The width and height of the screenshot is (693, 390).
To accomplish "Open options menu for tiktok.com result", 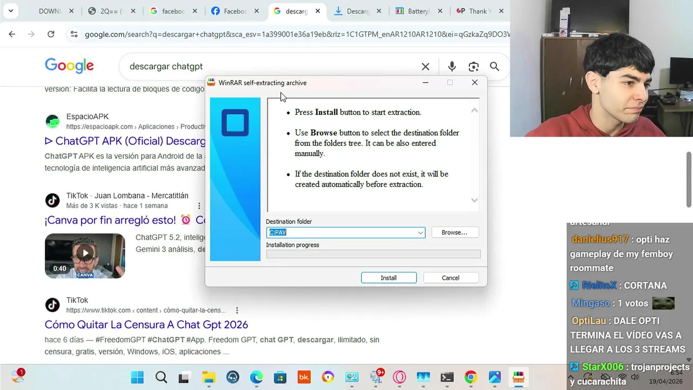I will pyautogui.click(x=237, y=310).
